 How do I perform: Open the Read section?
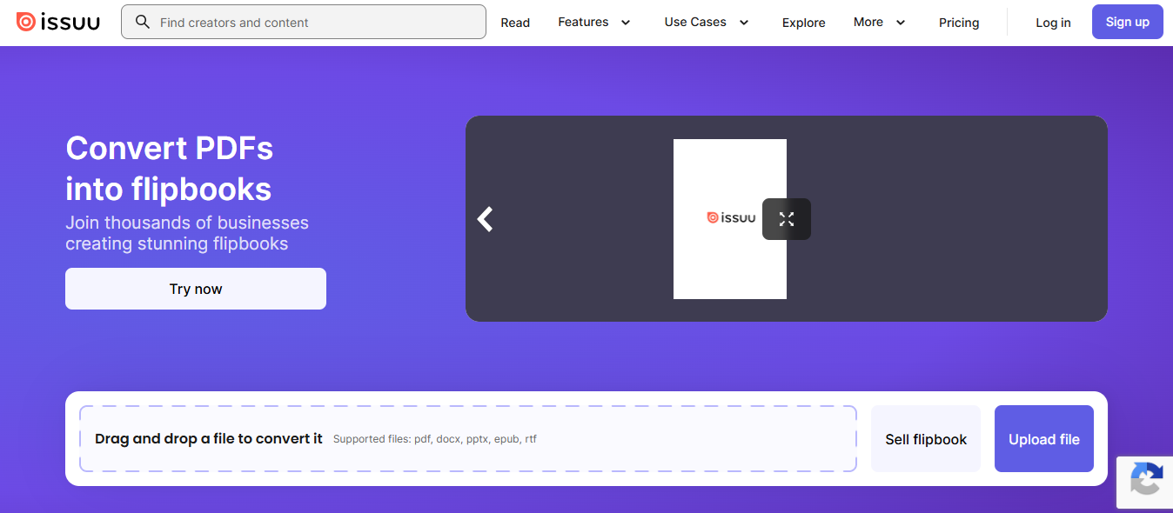coord(515,23)
